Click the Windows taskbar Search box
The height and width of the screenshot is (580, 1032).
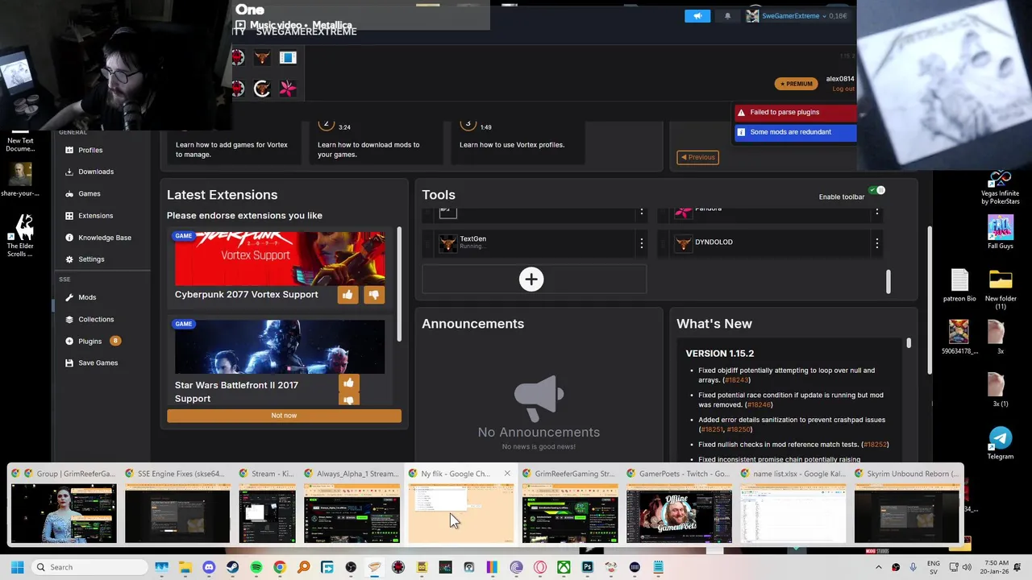click(x=90, y=567)
